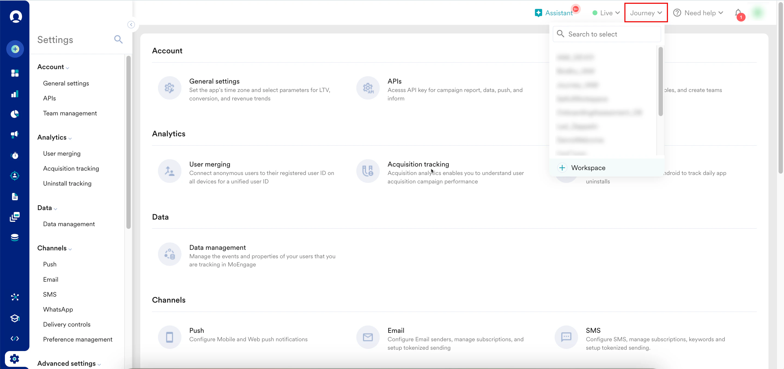
Task: Collapse the settings side panel arrow
Action: pyautogui.click(x=131, y=24)
